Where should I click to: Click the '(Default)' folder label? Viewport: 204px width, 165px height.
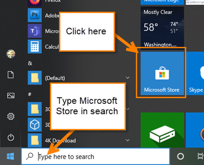55,78
